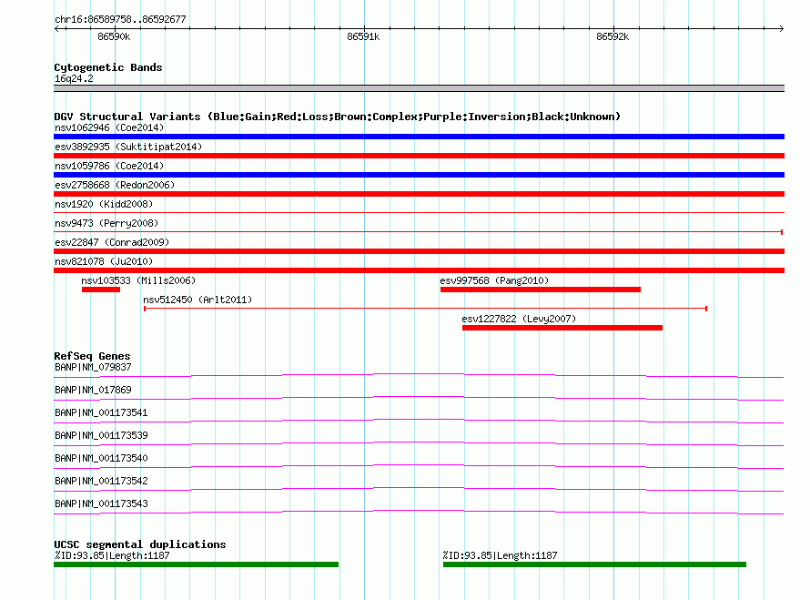Viewport: 810px width, 600px height.
Task: Select transcript BANP|NM_001173543
Action: [101, 503]
